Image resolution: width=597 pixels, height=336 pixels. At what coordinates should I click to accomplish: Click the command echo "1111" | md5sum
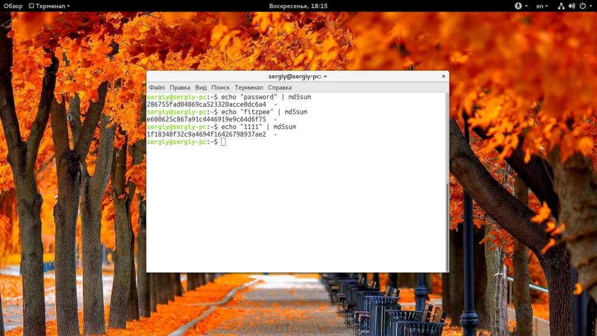pyautogui.click(x=258, y=127)
